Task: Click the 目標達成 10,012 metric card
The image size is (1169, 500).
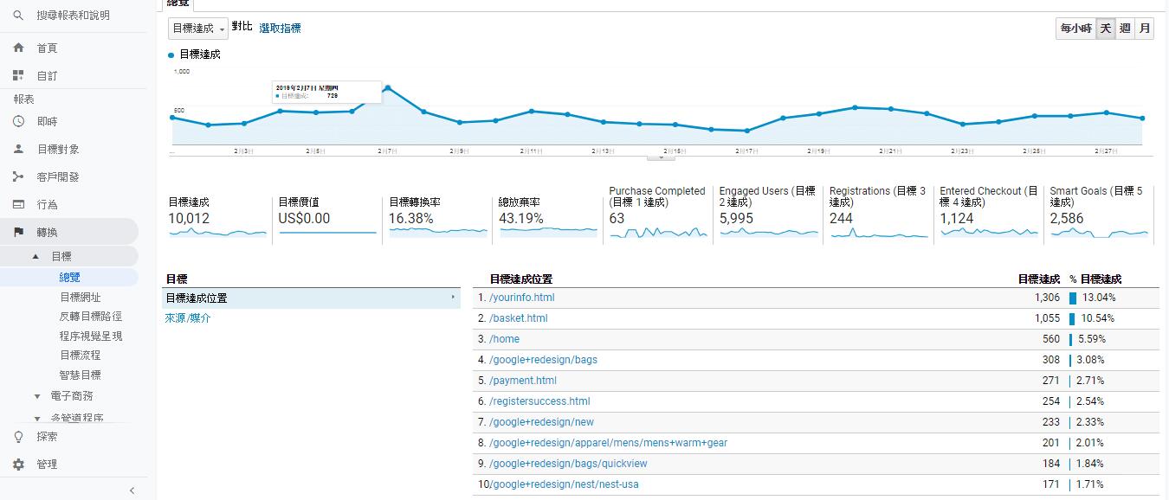Action: coord(217,216)
